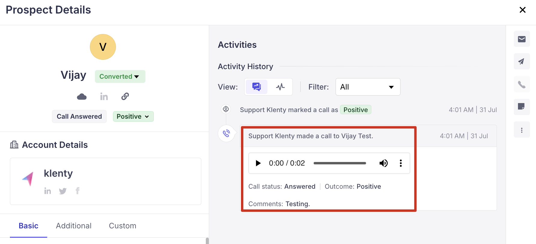Screen dimensions: 536x244
Task: Click klenty's Facebook icon
Action: (78, 191)
